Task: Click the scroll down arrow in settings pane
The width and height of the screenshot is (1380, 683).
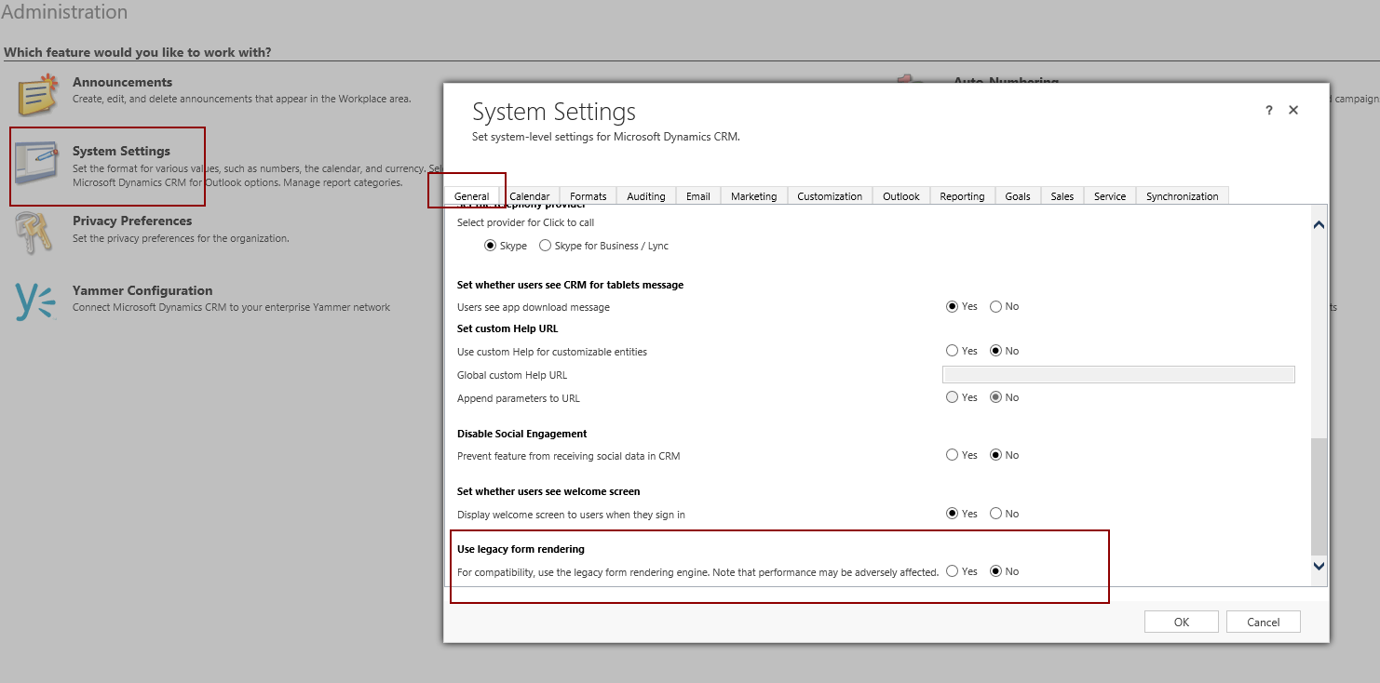Action: 1319,566
